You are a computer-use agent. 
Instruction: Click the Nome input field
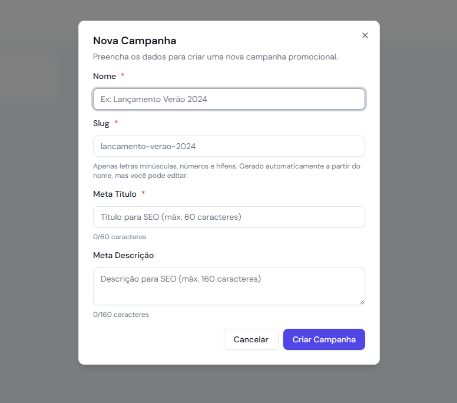[x=228, y=99]
